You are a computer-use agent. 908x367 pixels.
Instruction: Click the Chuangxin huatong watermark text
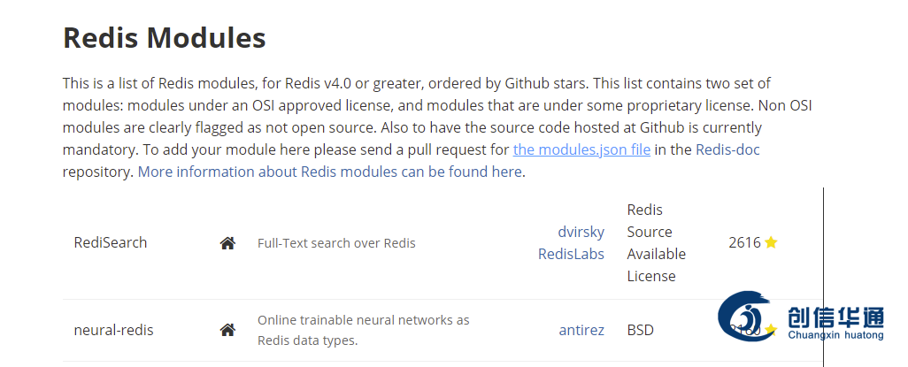pos(835,324)
